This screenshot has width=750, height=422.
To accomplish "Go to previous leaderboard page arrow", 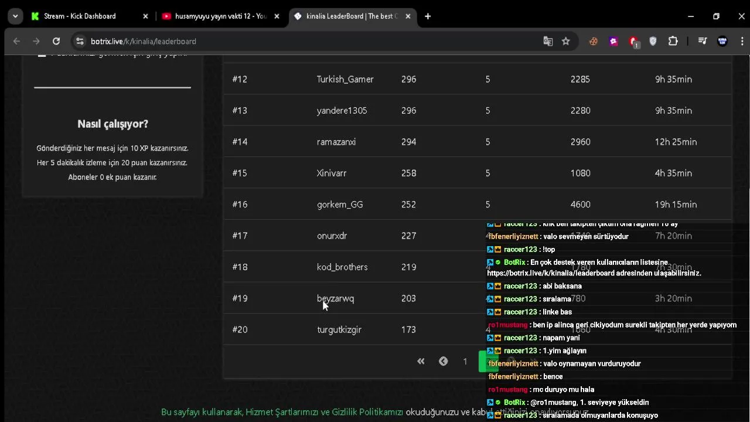I will click(x=443, y=362).
